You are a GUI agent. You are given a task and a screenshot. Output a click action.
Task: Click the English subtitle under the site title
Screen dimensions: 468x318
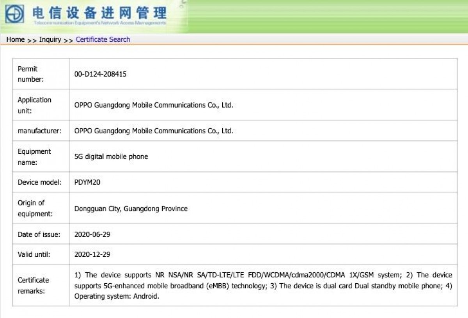[x=100, y=23]
